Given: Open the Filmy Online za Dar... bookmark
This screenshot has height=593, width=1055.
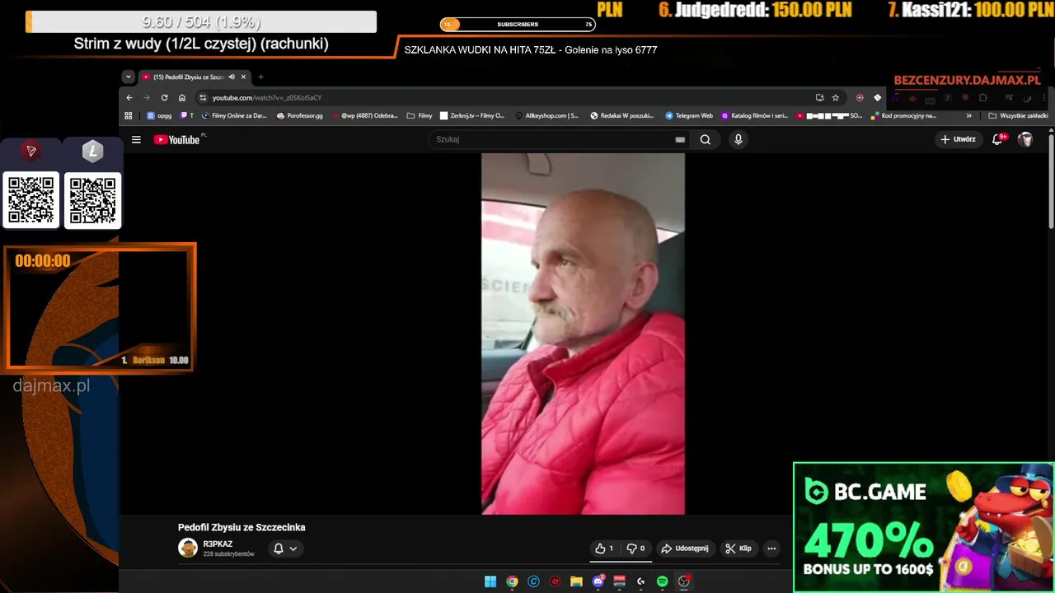Looking at the screenshot, I should (x=234, y=116).
